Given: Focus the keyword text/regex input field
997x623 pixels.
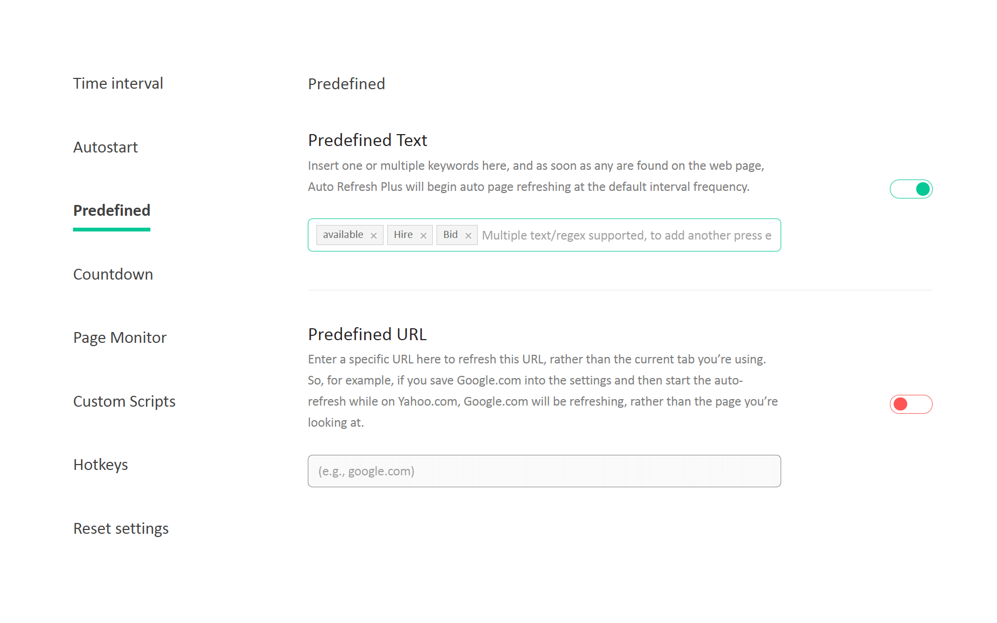Looking at the screenshot, I should tap(626, 236).
